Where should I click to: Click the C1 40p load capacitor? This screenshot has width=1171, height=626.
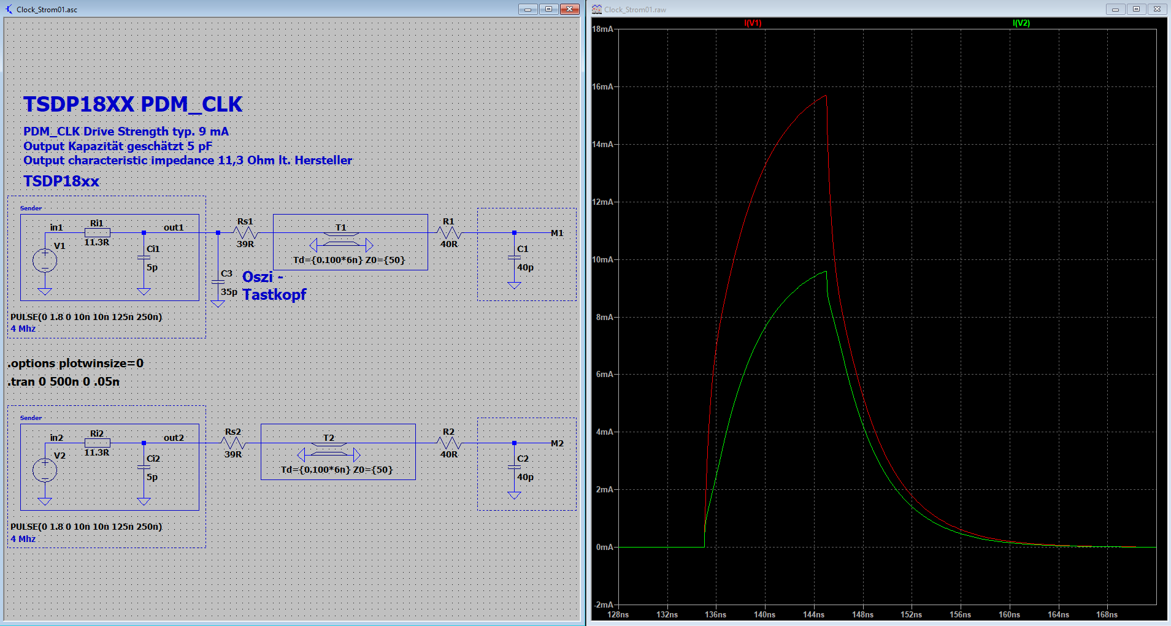pyautogui.click(x=514, y=258)
